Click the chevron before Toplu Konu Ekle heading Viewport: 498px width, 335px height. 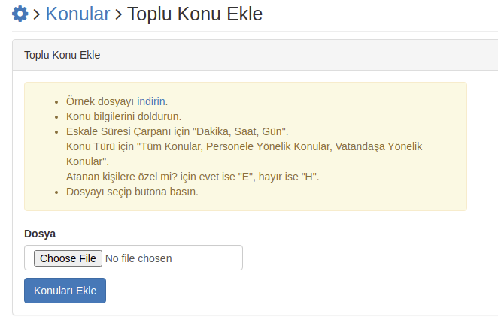point(118,14)
